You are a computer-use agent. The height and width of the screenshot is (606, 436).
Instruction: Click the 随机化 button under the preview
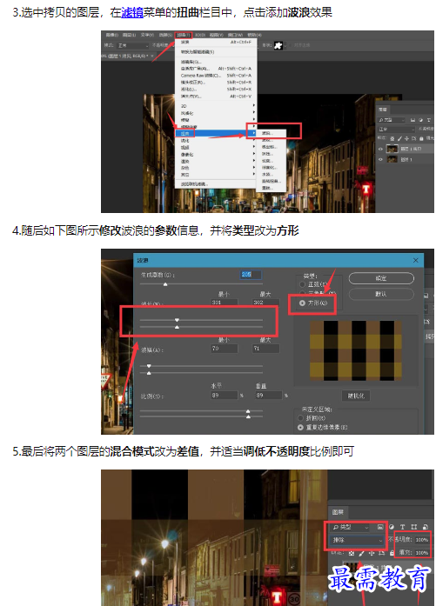pyautogui.click(x=356, y=396)
